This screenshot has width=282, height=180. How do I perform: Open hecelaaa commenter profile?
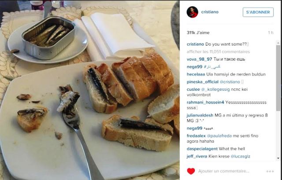196,74
